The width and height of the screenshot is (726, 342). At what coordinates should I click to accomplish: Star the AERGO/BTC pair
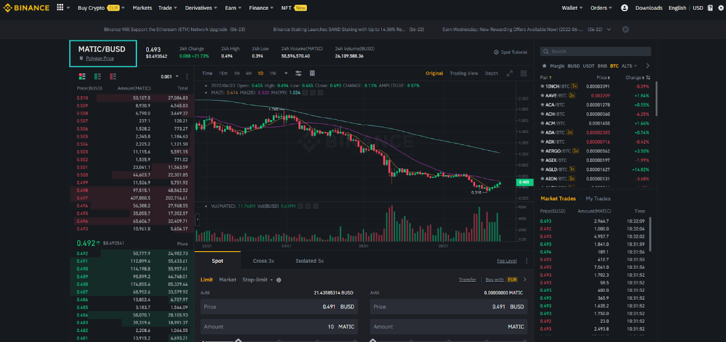click(543, 151)
